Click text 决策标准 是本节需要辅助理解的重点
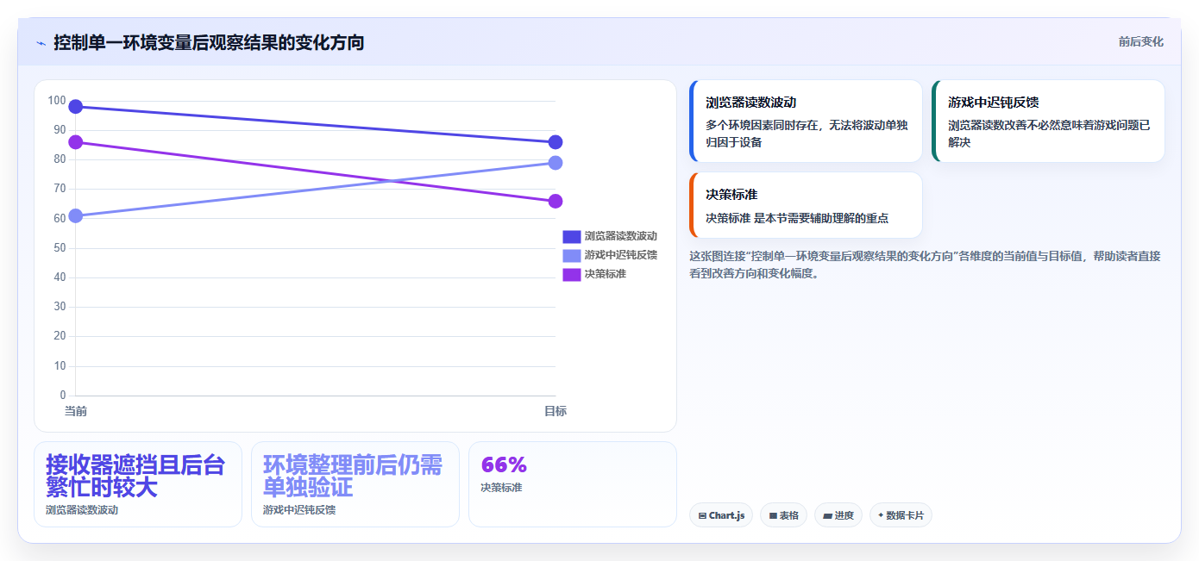This screenshot has height=561, width=1199. pyautogui.click(x=797, y=218)
